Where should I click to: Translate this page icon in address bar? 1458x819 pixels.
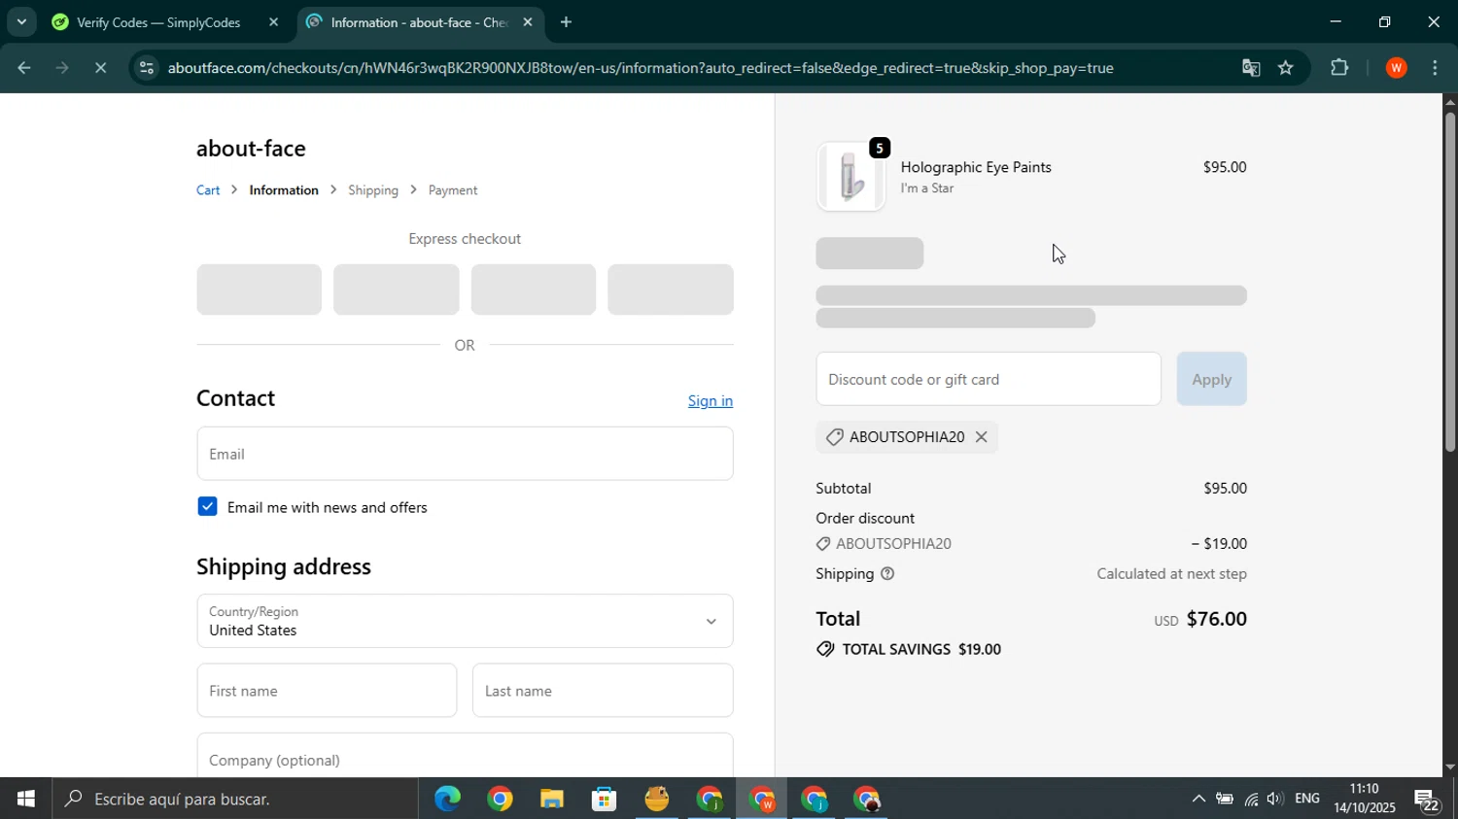(x=1251, y=68)
